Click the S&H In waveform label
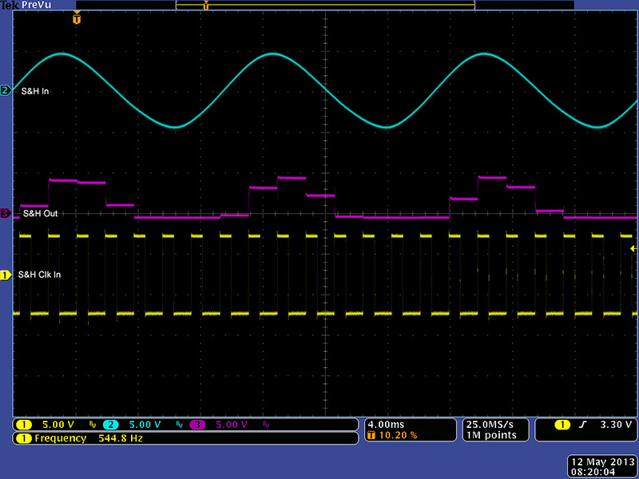Viewport: 639px width, 479px height. tap(35, 91)
